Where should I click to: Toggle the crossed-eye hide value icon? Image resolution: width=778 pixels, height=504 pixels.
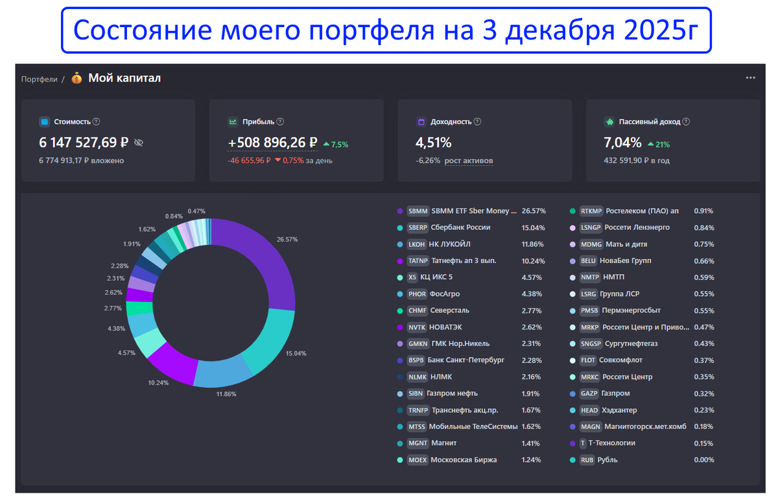point(139,143)
